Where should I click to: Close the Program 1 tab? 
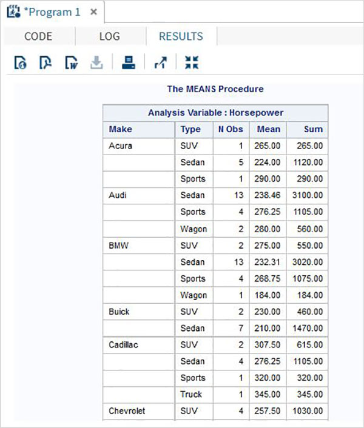[93, 12]
